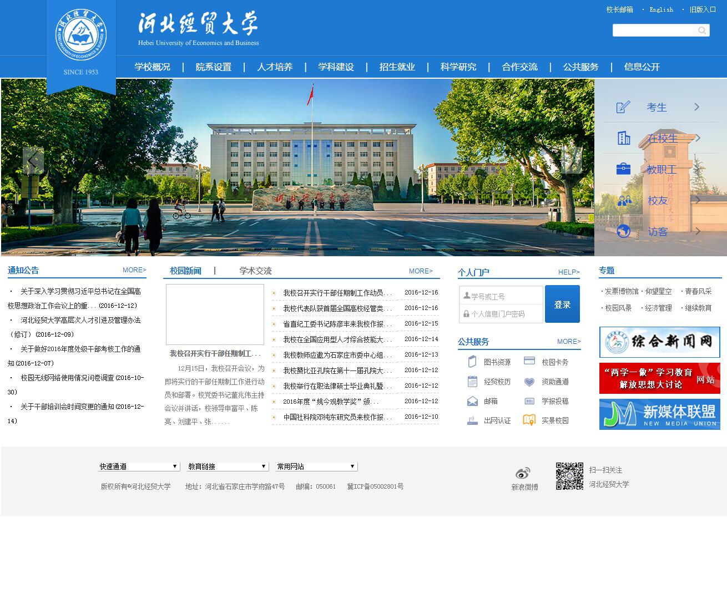Focus the 个人信息门户密码 field

click(501, 314)
